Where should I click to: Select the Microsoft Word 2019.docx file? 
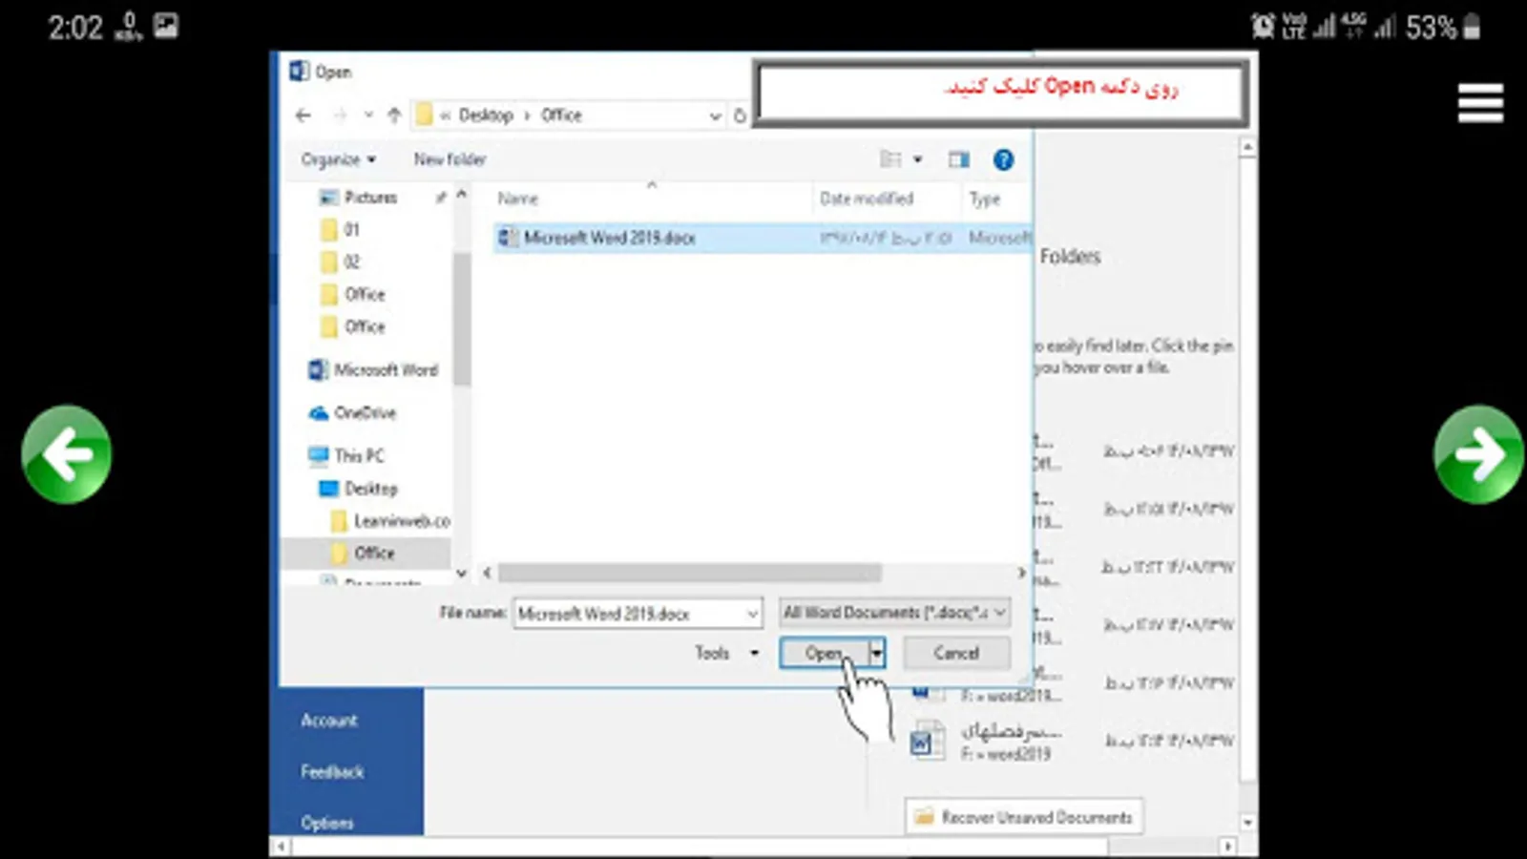pos(761,238)
